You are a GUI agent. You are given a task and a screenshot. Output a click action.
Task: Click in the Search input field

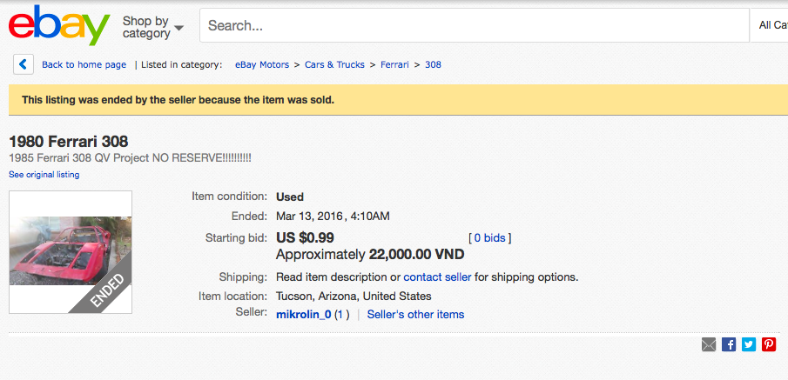(x=474, y=25)
